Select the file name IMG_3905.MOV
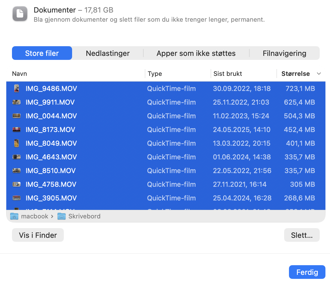 [x=51, y=198]
